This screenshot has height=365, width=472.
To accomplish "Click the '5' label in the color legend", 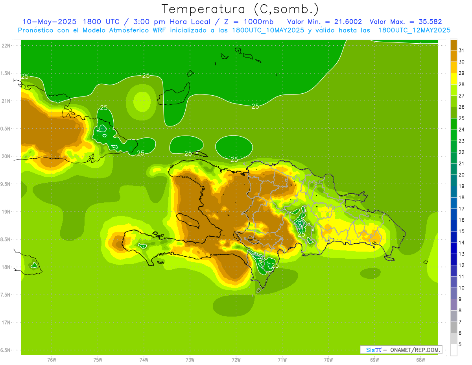I will point(460,345).
